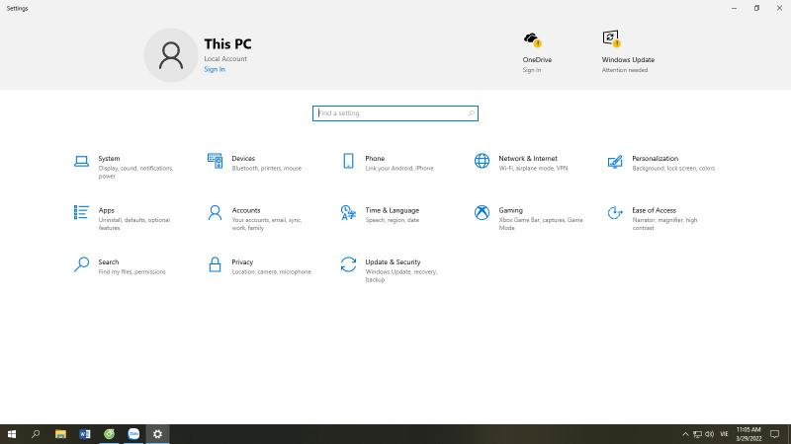Open the green browser icon on taskbar

tap(109, 434)
